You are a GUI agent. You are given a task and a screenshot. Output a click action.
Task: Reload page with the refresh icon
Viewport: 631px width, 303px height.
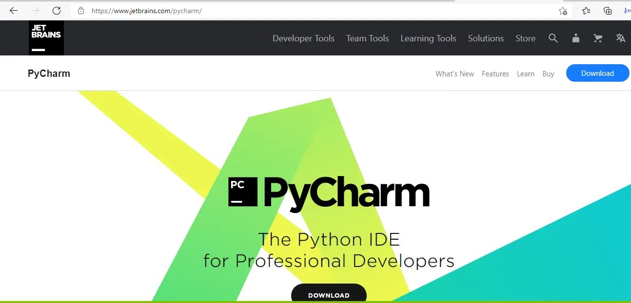57,10
